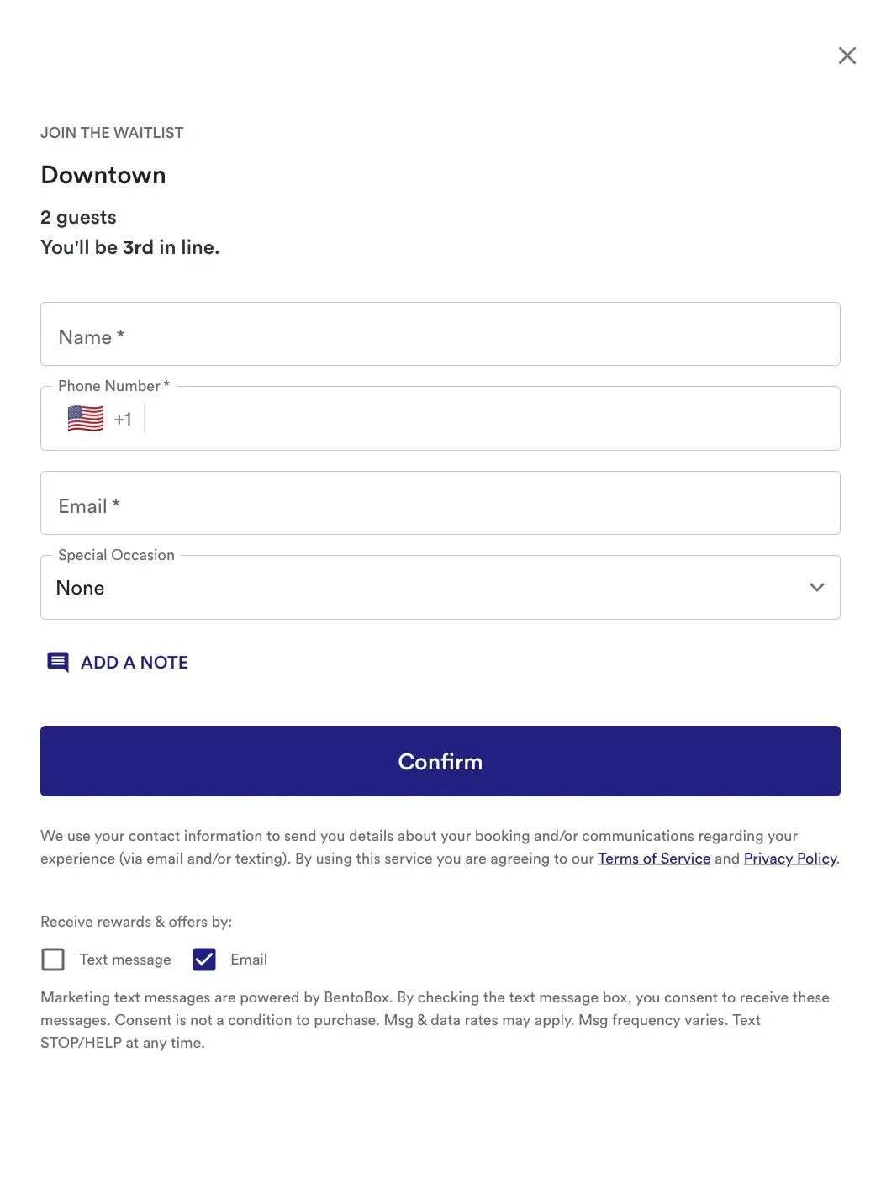Click the Phone Number field label
This screenshot has height=1179, width=881.
(x=113, y=386)
